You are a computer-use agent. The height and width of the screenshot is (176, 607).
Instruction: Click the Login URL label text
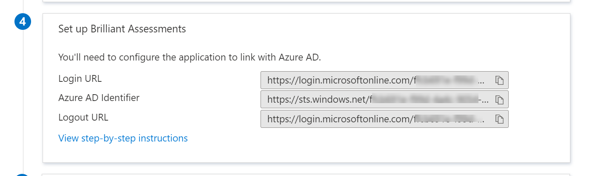point(80,79)
